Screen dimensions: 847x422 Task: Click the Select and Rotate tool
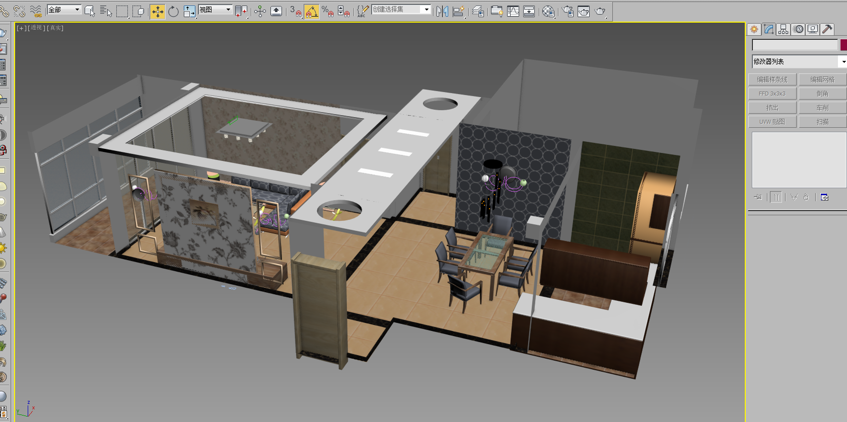[x=173, y=11]
